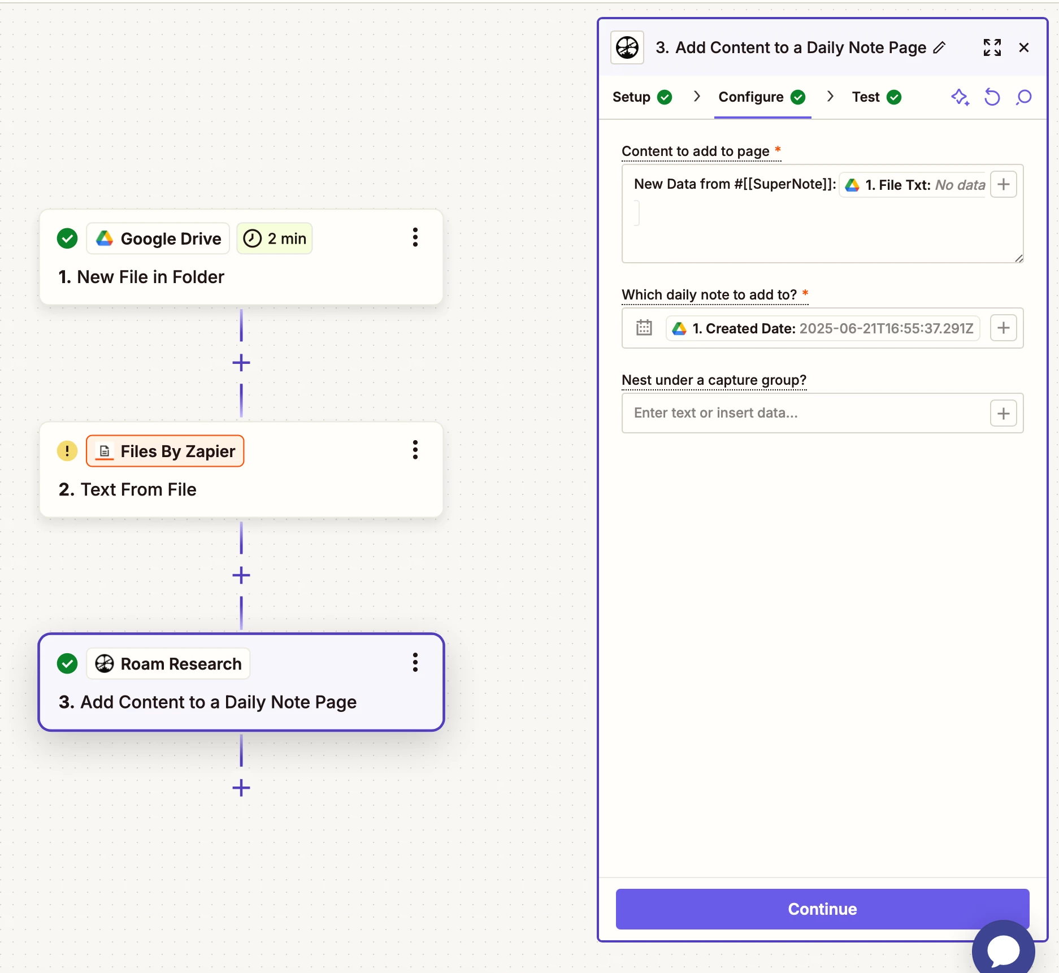1059x973 pixels.
Task: Click the Google Drive app badge
Action: pos(158,238)
